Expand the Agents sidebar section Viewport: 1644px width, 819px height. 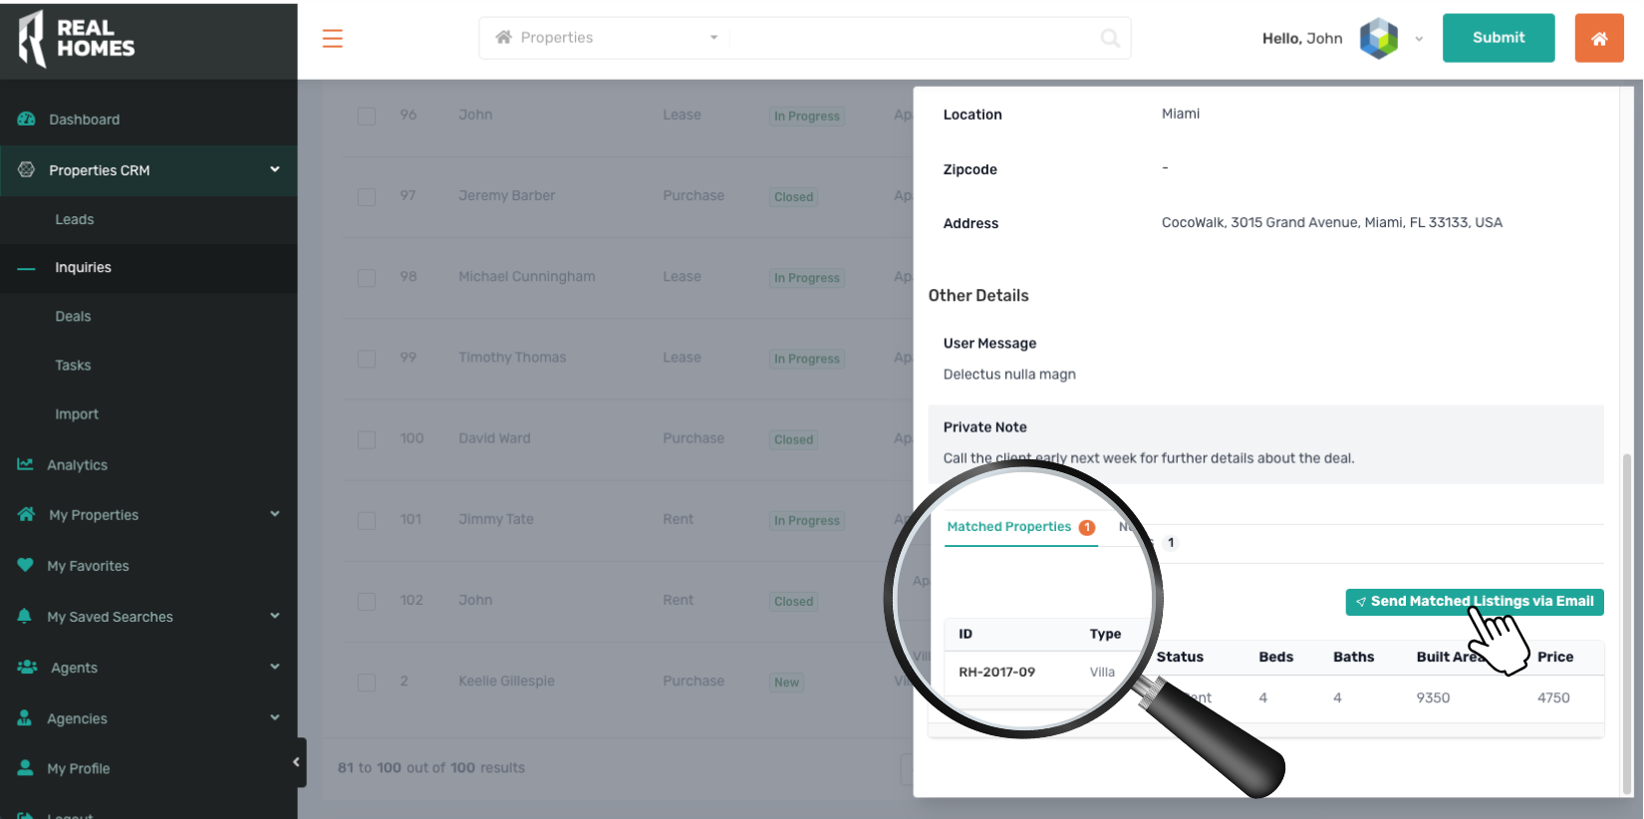click(274, 667)
